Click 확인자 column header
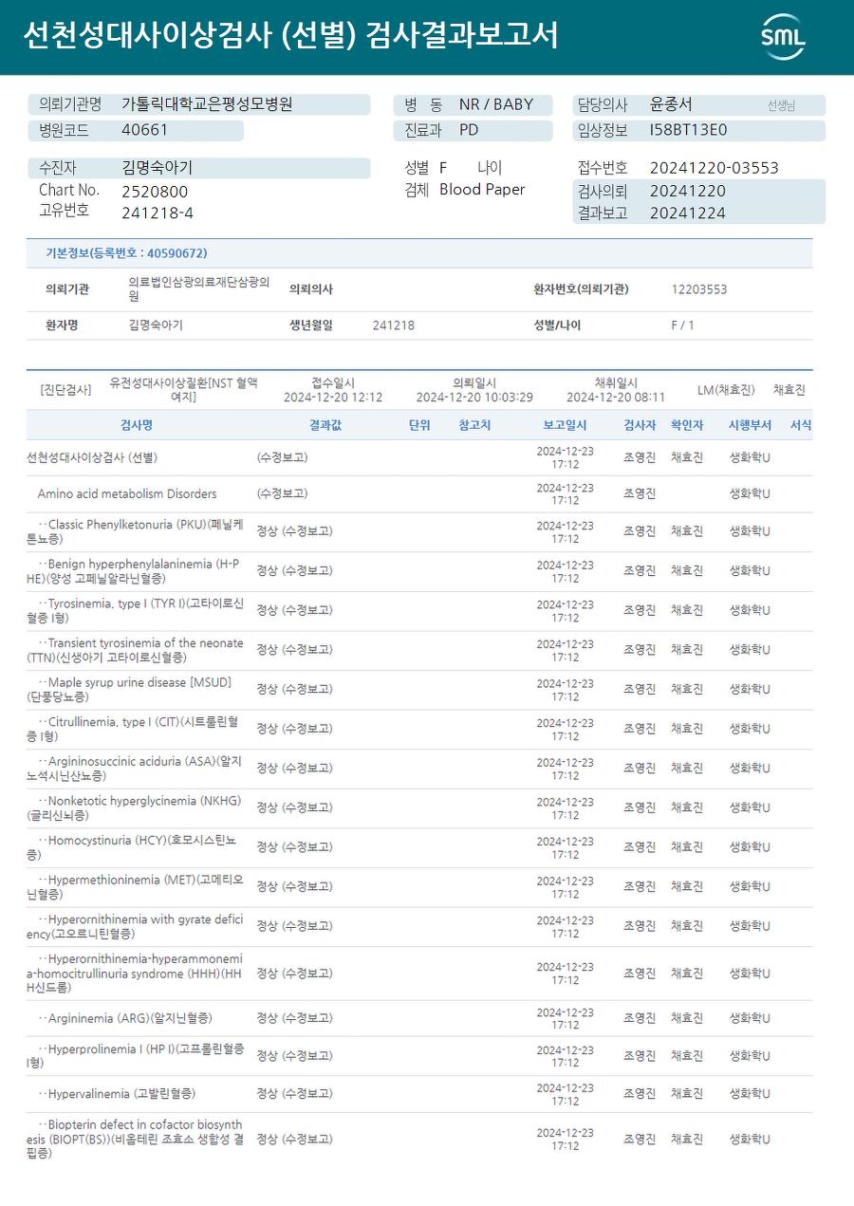 pos(687,425)
